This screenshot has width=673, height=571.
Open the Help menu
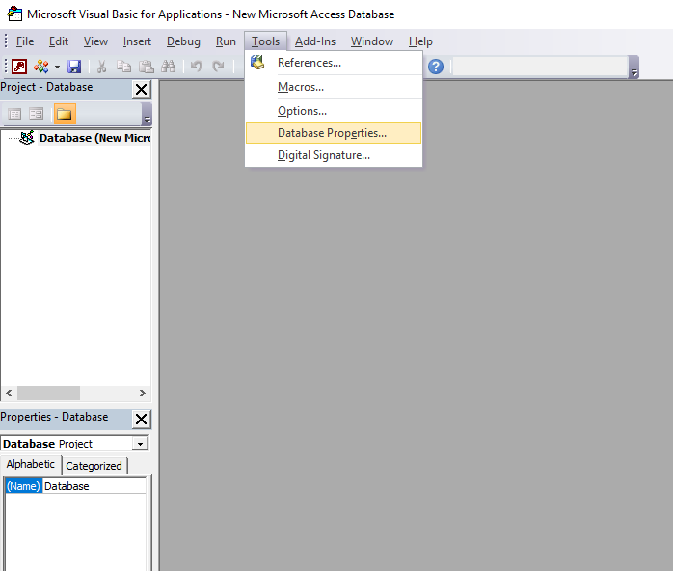pyautogui.click(x=420, y=41)
